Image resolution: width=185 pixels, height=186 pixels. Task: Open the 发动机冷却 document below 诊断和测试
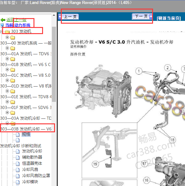(32, 151)
